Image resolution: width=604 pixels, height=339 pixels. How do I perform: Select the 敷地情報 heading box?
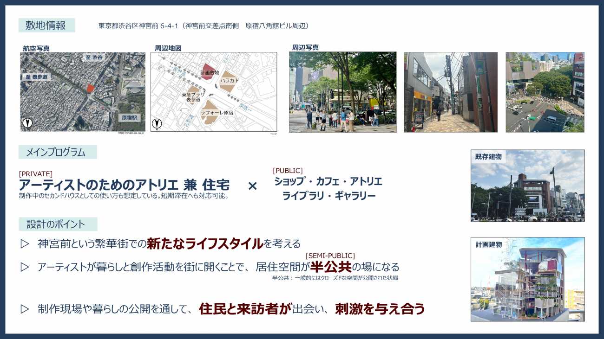tap(46, 26)
